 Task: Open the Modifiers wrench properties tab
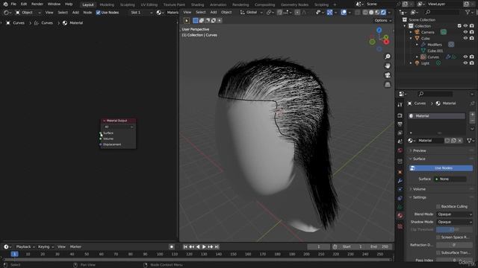(x=400, y=181)
